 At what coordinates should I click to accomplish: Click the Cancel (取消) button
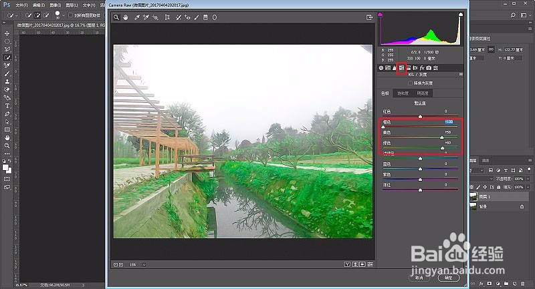[419, 278]
